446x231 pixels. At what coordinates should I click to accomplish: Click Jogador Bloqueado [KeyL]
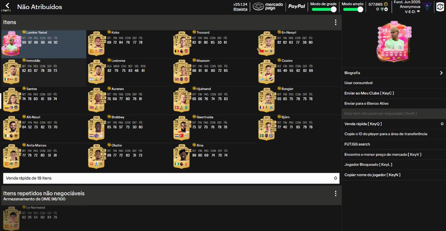394,164
